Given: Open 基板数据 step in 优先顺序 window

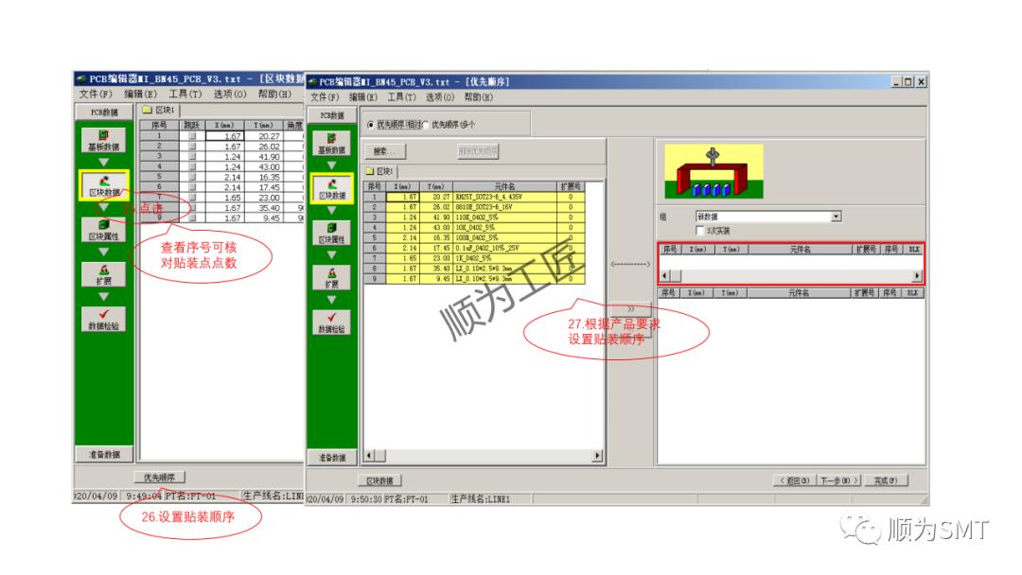Looking at the screenshot, I should tap(332, 143).
